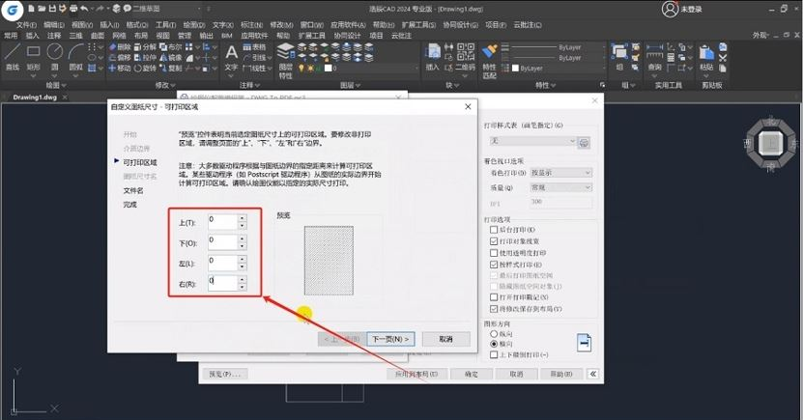This screenshot has width=803, height=420.
Task: Click the 下一页(N) > button
Action: (x=390, y=339)
